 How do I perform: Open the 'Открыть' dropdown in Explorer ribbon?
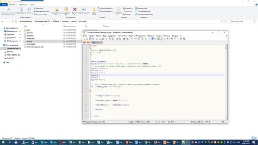pyautogui.click(x=128, y=8)
